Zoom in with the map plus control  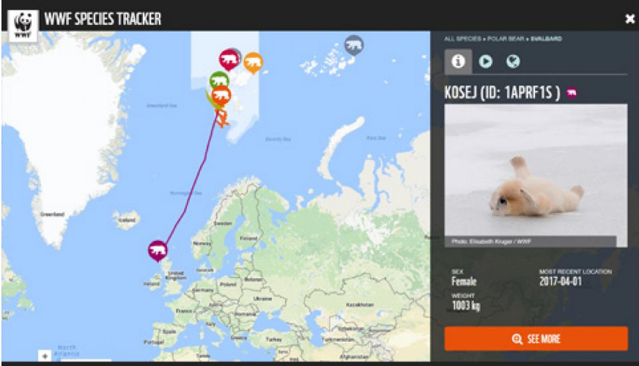point(45,356)
